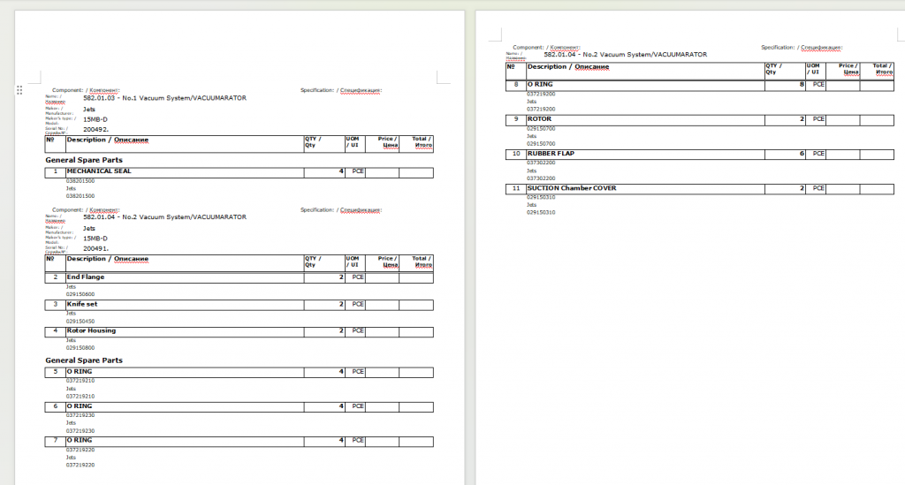Click the table move handle icon
Screen dimensions: 905x485
(x=19, y=89)
